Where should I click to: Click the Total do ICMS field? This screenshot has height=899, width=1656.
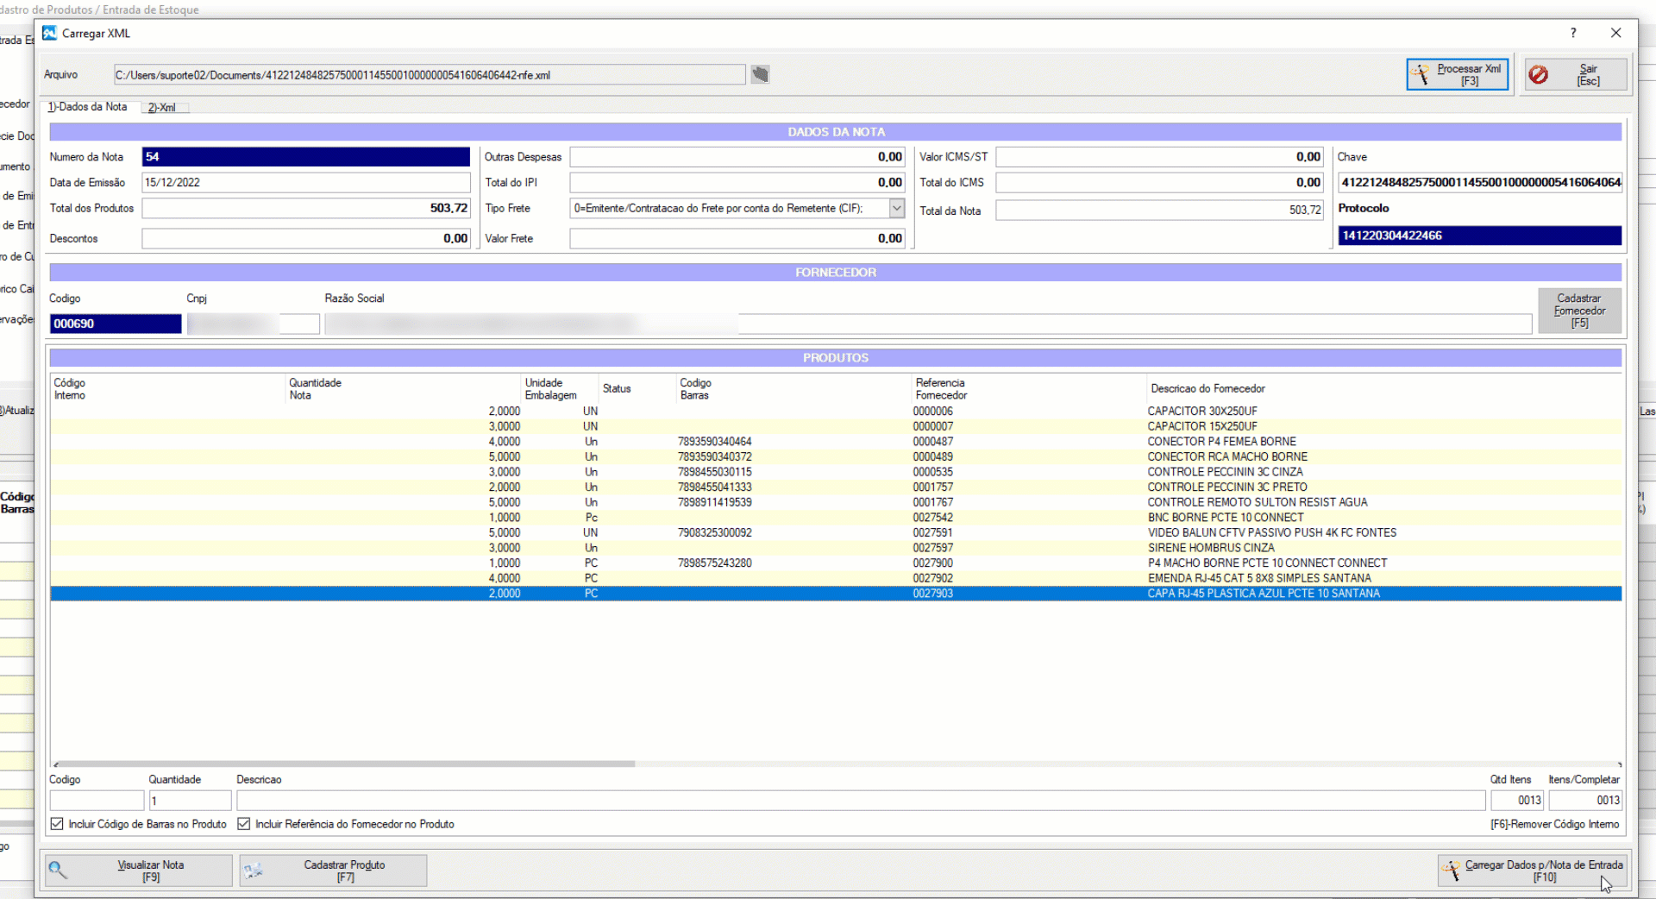tap(1159, 183)
